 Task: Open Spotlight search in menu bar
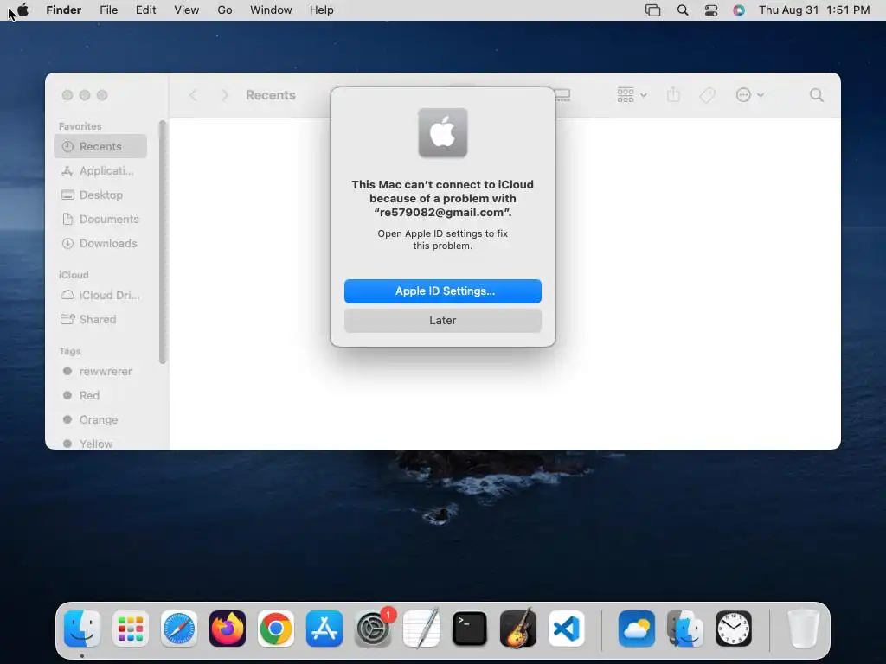click(683, 10)
